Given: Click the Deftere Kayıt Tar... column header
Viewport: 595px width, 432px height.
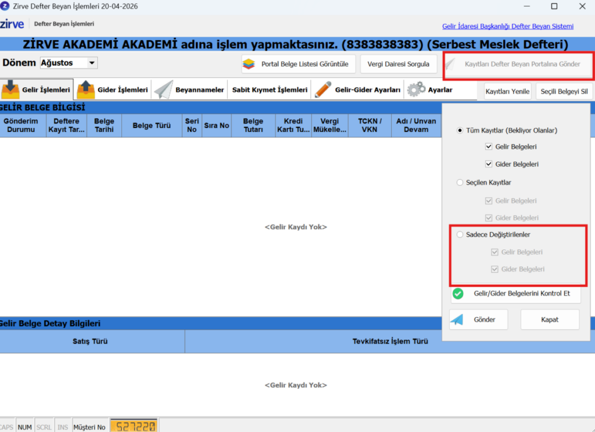Looking at the screenshot, I should (66, 125).
